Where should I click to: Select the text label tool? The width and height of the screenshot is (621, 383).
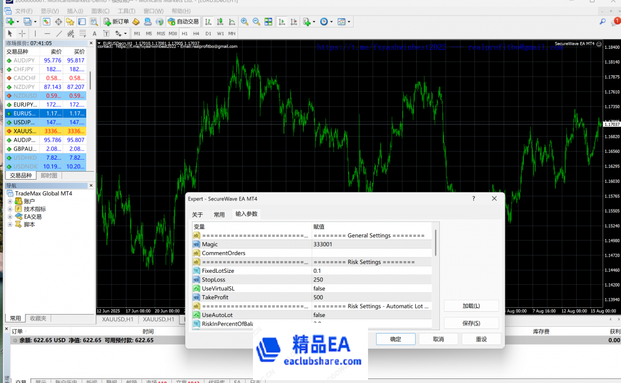click(x=95, y=34)
